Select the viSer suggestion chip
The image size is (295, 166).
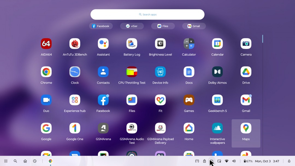click(132, 26)
